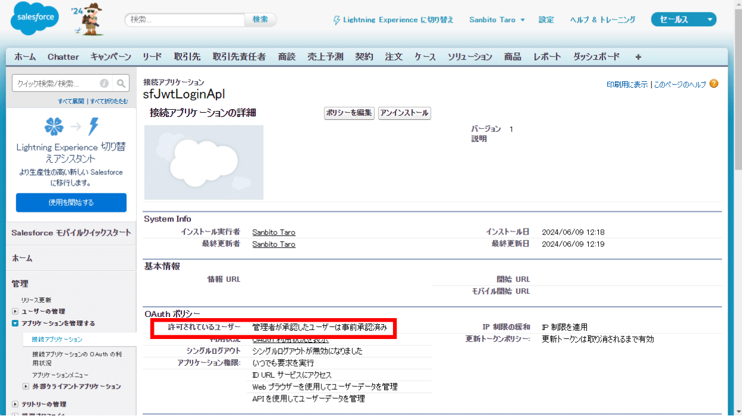Screen dimensions: 742x416
Task: Click the 検索 search button
Action: pos(261,20)
